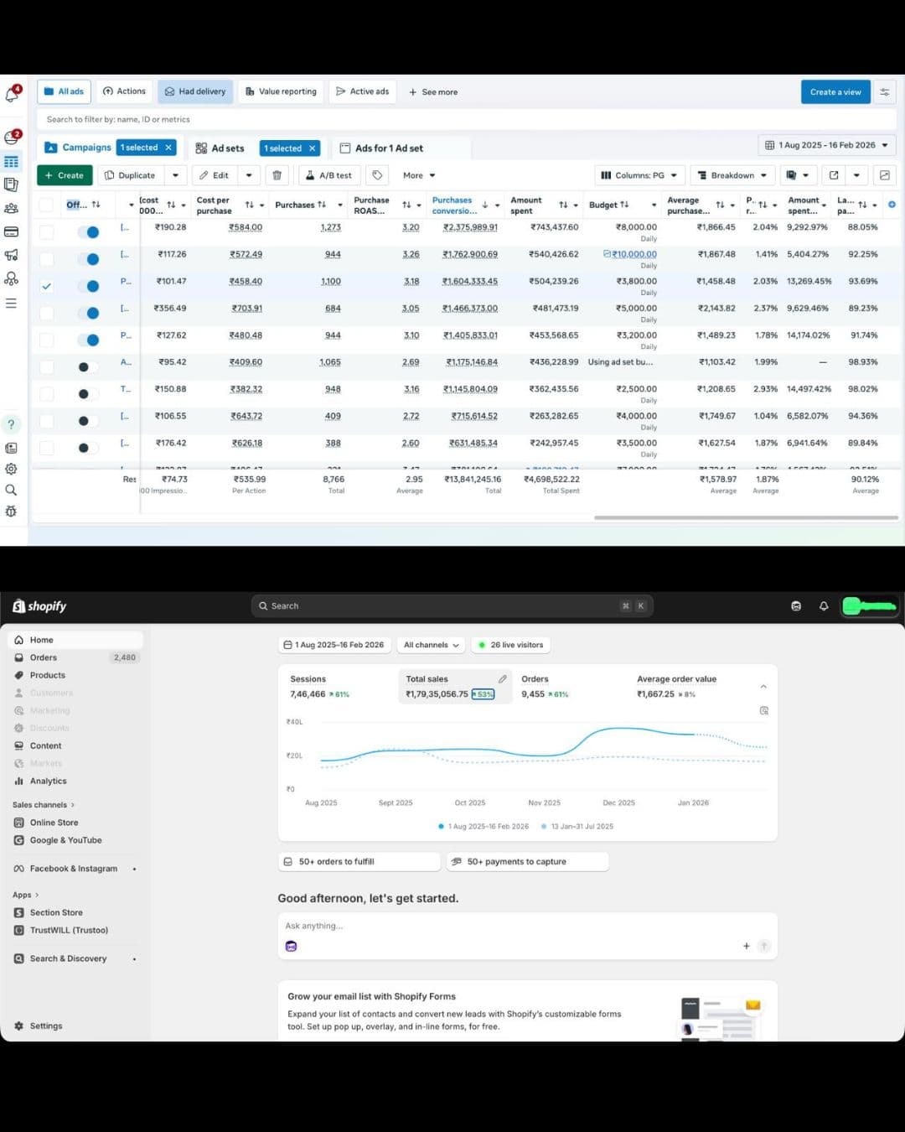Screen dimensions: 905x1132
Task: Open the ads date range 1 Aug 2025 picker
Action: tap(826, 145)
